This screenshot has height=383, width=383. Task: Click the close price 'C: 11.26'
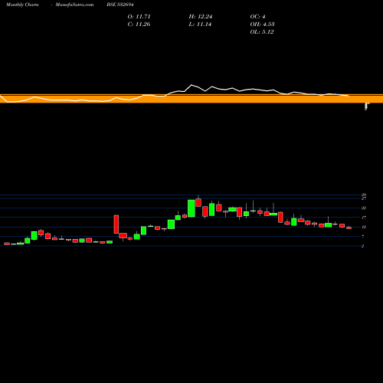click(x=139, y=25)
